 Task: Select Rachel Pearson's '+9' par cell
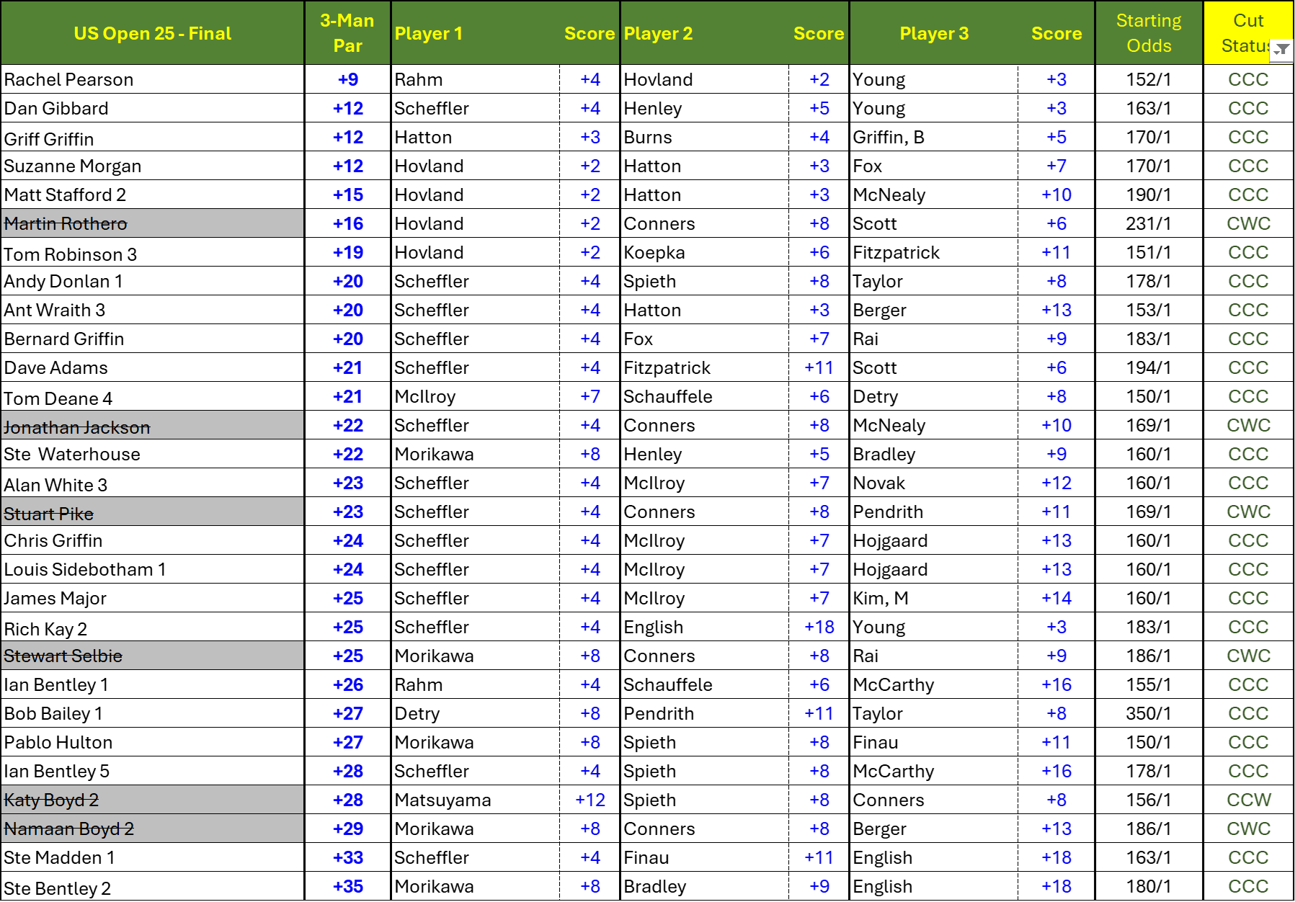347,79
